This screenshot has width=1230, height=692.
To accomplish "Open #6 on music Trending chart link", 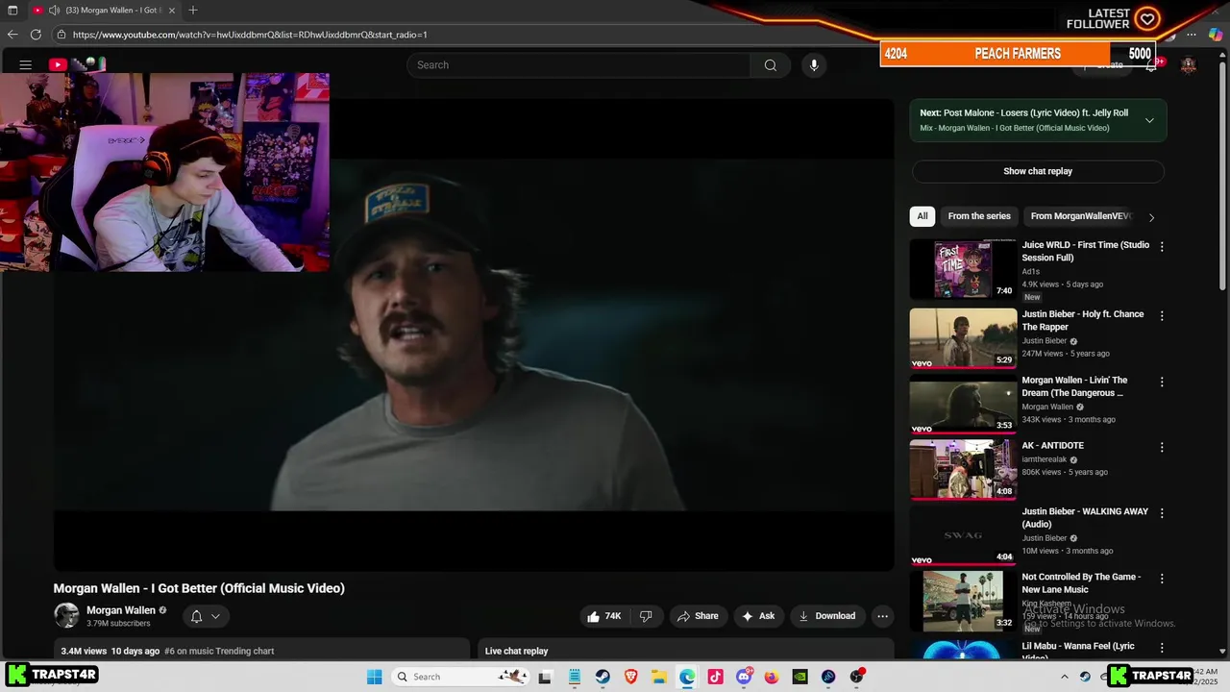I will 219,651.
